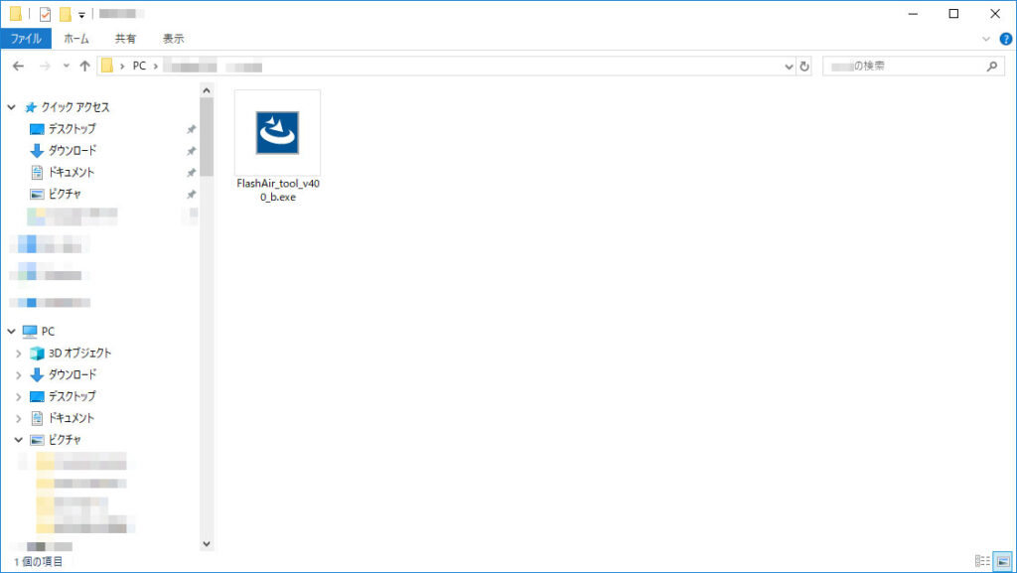Click the navigation pane scrollbar thumb

[x=207, y=137]
